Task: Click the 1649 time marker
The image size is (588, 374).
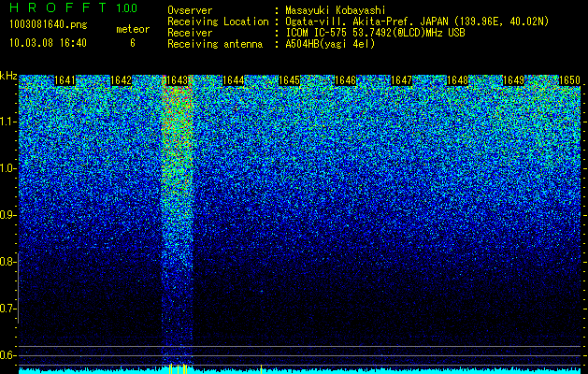Action: point(513,80)
